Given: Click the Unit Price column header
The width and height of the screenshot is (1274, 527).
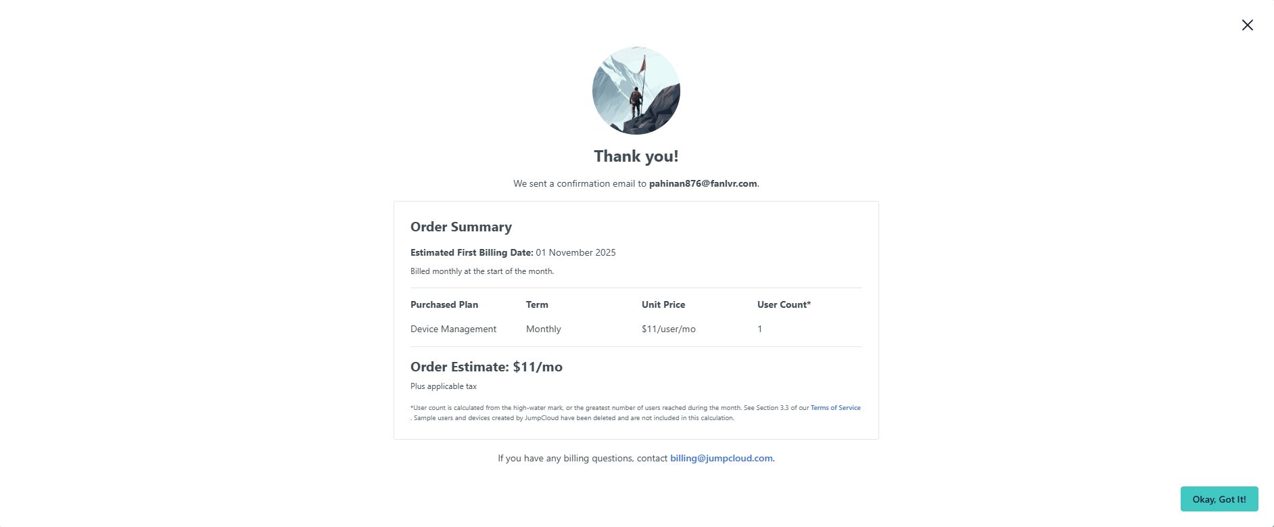Looking at the screenshot, I should pyautogui.click(x=663, y=304).
